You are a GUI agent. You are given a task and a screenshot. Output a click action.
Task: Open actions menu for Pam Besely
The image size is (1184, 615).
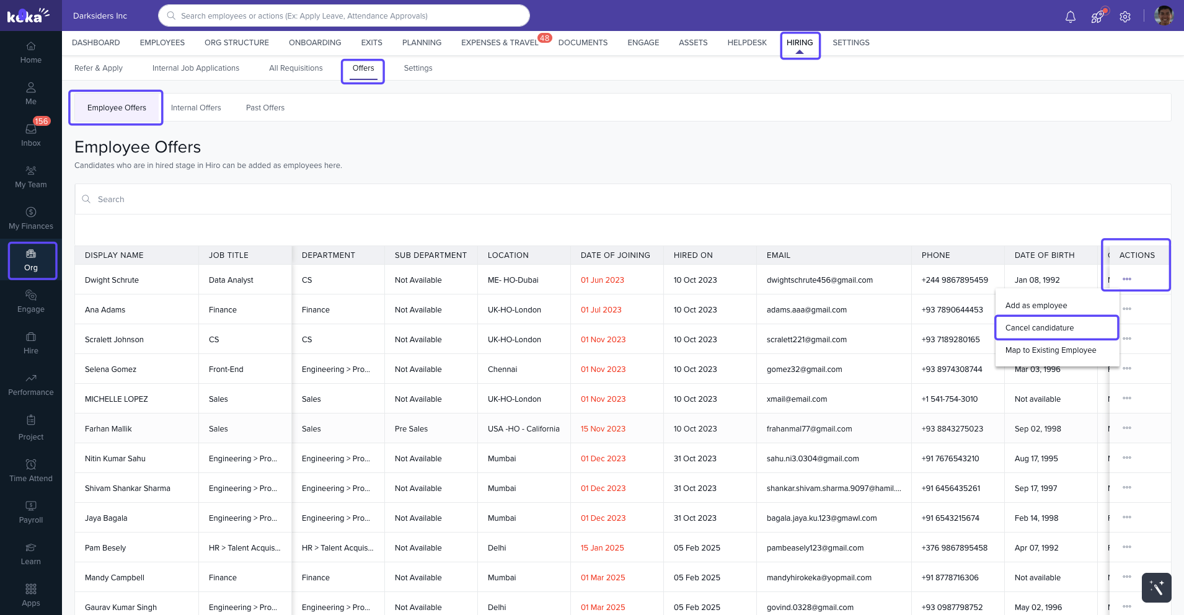(x=1126, y=547)
